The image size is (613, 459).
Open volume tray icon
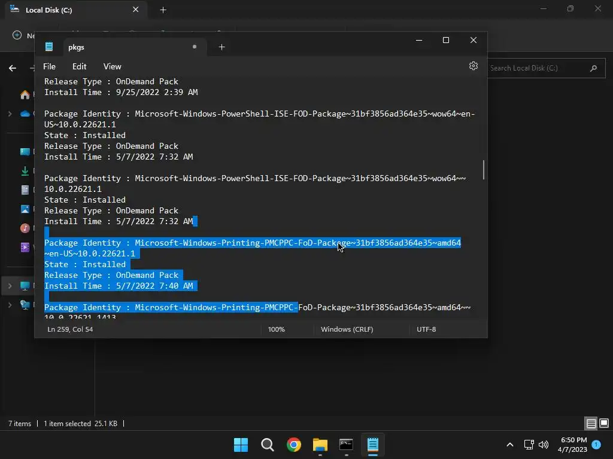pyautogui.click(x=544, y=445)
